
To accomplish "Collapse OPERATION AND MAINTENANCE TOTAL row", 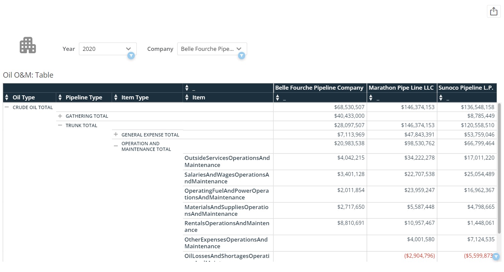I will click(116, 146).
